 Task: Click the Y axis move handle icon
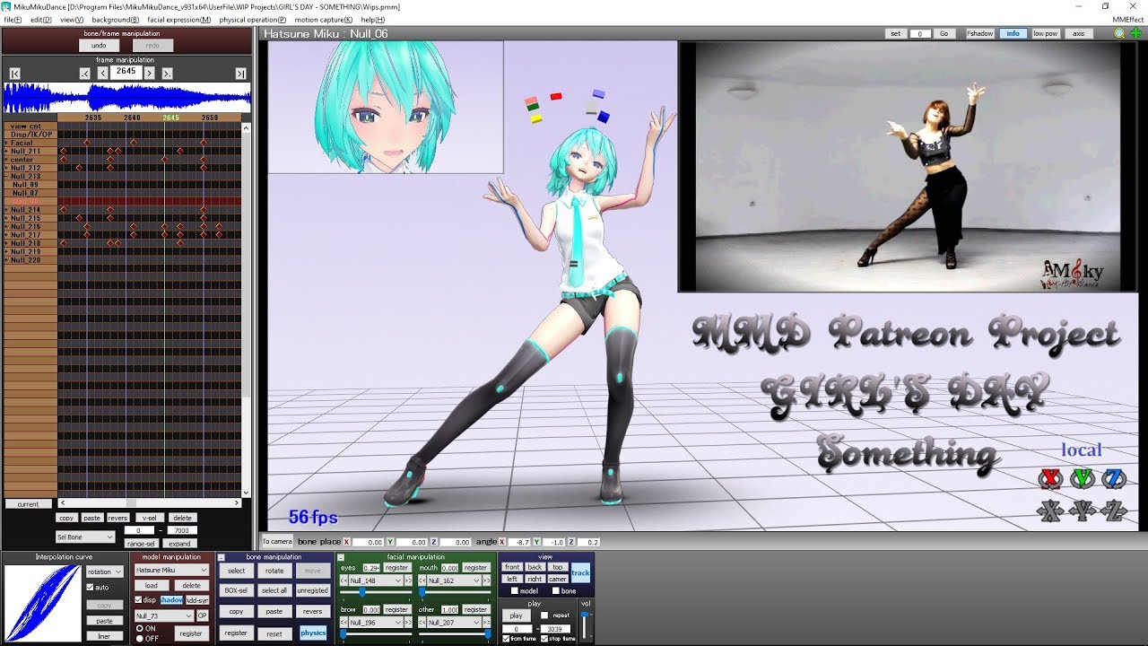pos(1082,511)
